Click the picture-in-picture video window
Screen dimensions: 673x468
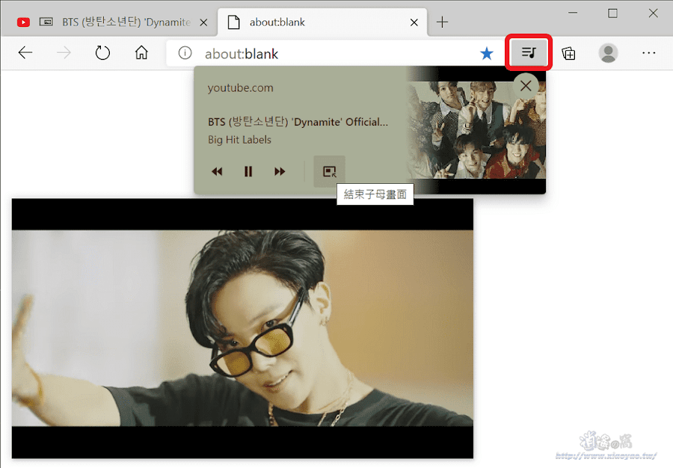tap(242, 328)
